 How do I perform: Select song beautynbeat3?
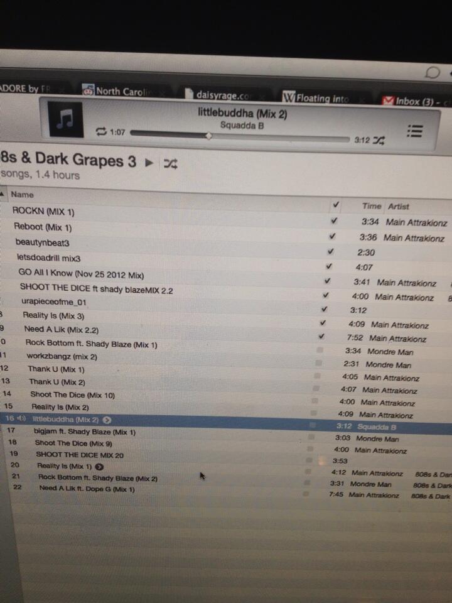[x=42, y=242]
